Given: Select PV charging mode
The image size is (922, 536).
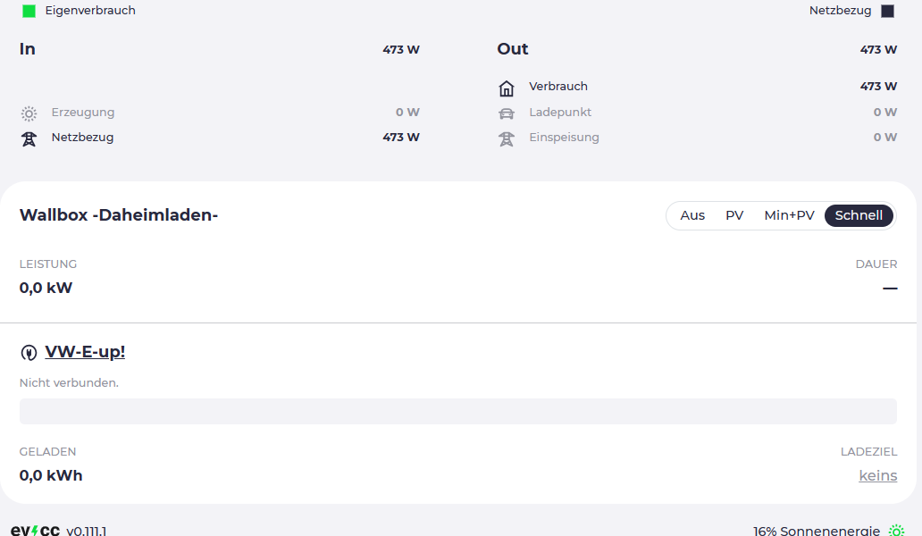Looking at the screenshot, I should click(734, 215).
